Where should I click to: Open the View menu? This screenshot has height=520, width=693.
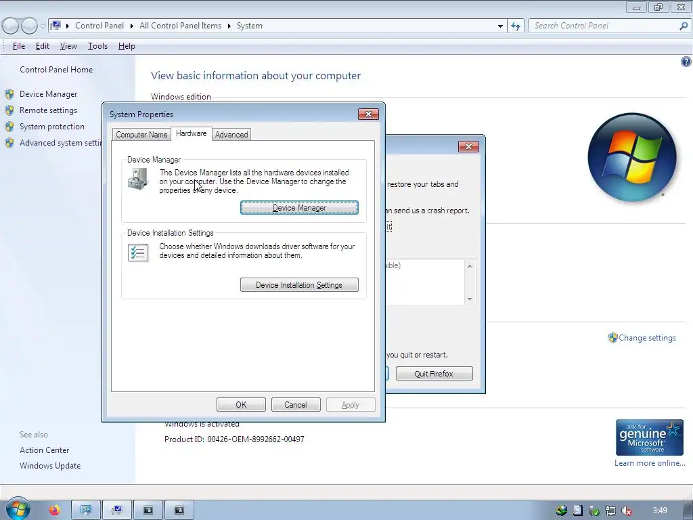(x=68, y=46)
